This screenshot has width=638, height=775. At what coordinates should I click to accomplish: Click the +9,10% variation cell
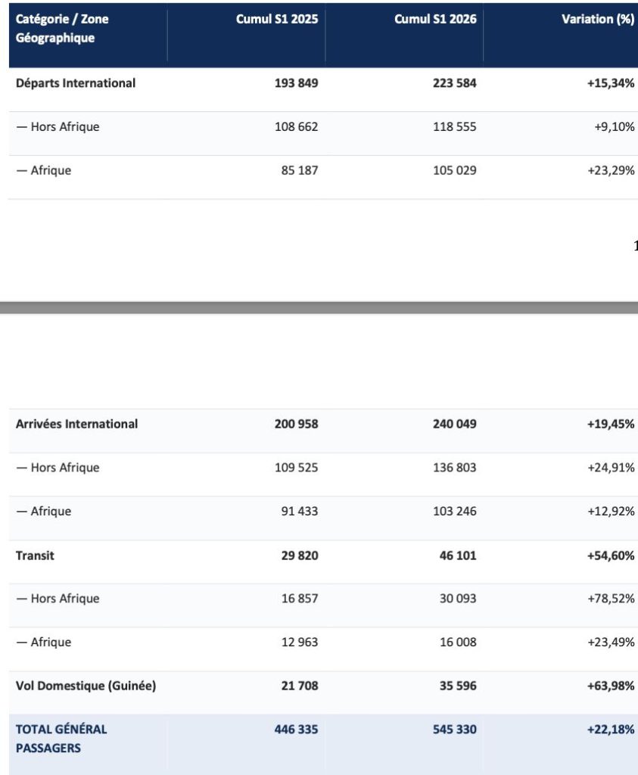coord(615,126)
